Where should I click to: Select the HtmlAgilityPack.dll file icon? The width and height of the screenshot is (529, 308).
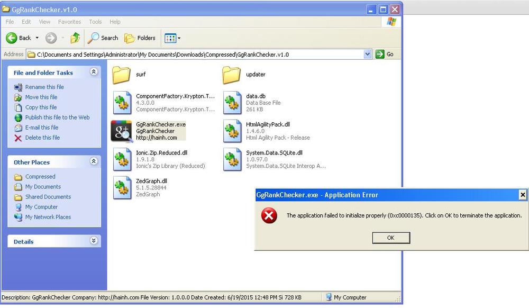(x=232, y=131)
